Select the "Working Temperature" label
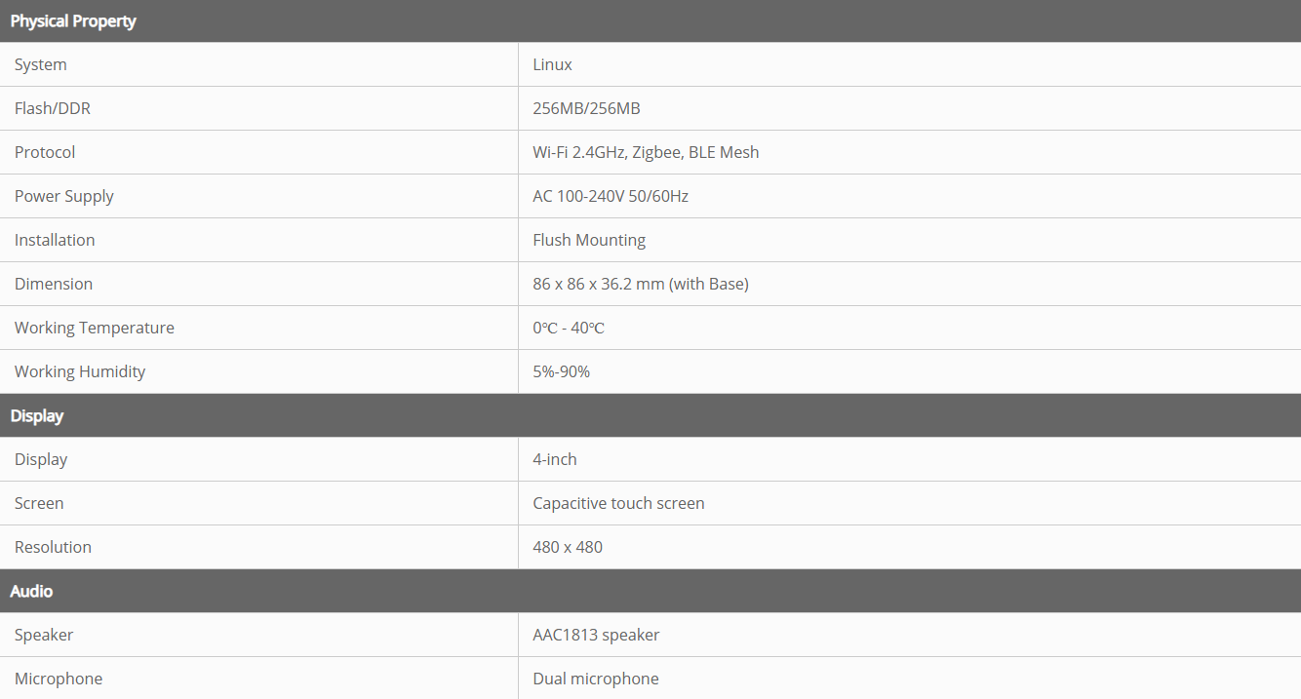 coord(95,328)
